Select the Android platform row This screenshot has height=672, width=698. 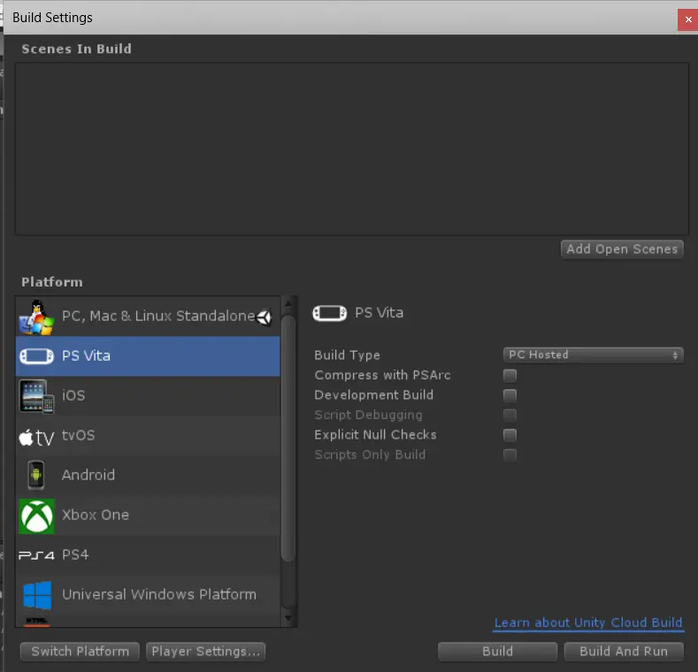148,476
